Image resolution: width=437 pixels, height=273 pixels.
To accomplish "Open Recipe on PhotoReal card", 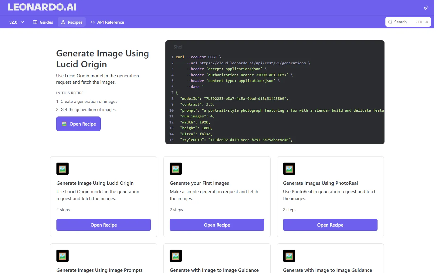I will tap(330, 225).
